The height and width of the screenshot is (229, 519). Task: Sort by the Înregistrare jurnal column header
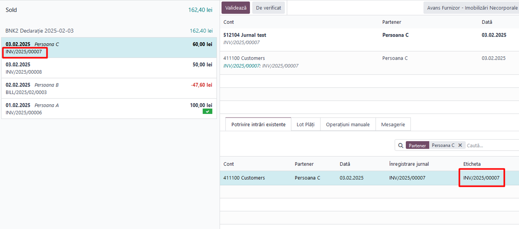coord(409,164)
